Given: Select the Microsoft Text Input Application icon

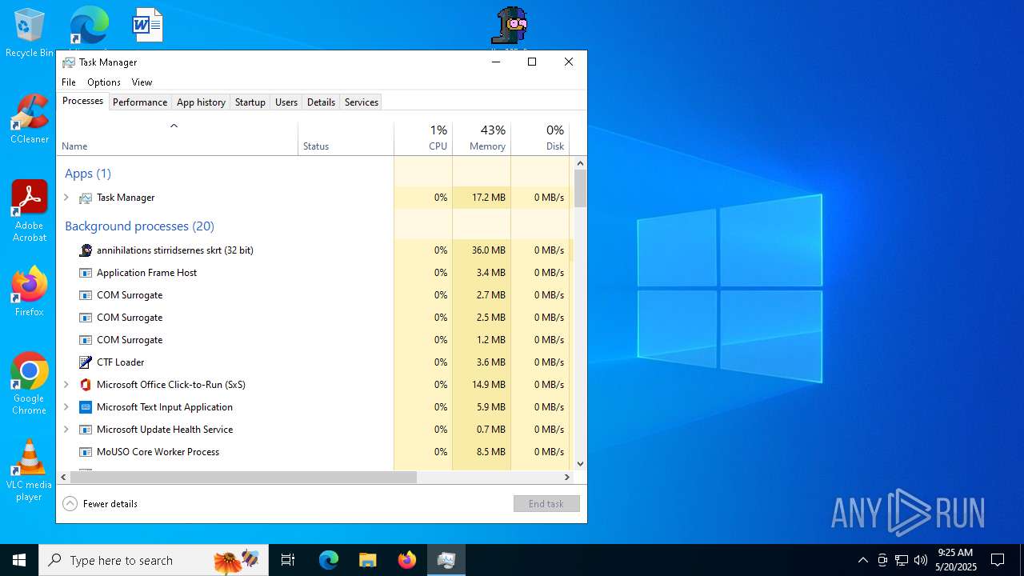Looking at the screenshot, I should [86, 407].
